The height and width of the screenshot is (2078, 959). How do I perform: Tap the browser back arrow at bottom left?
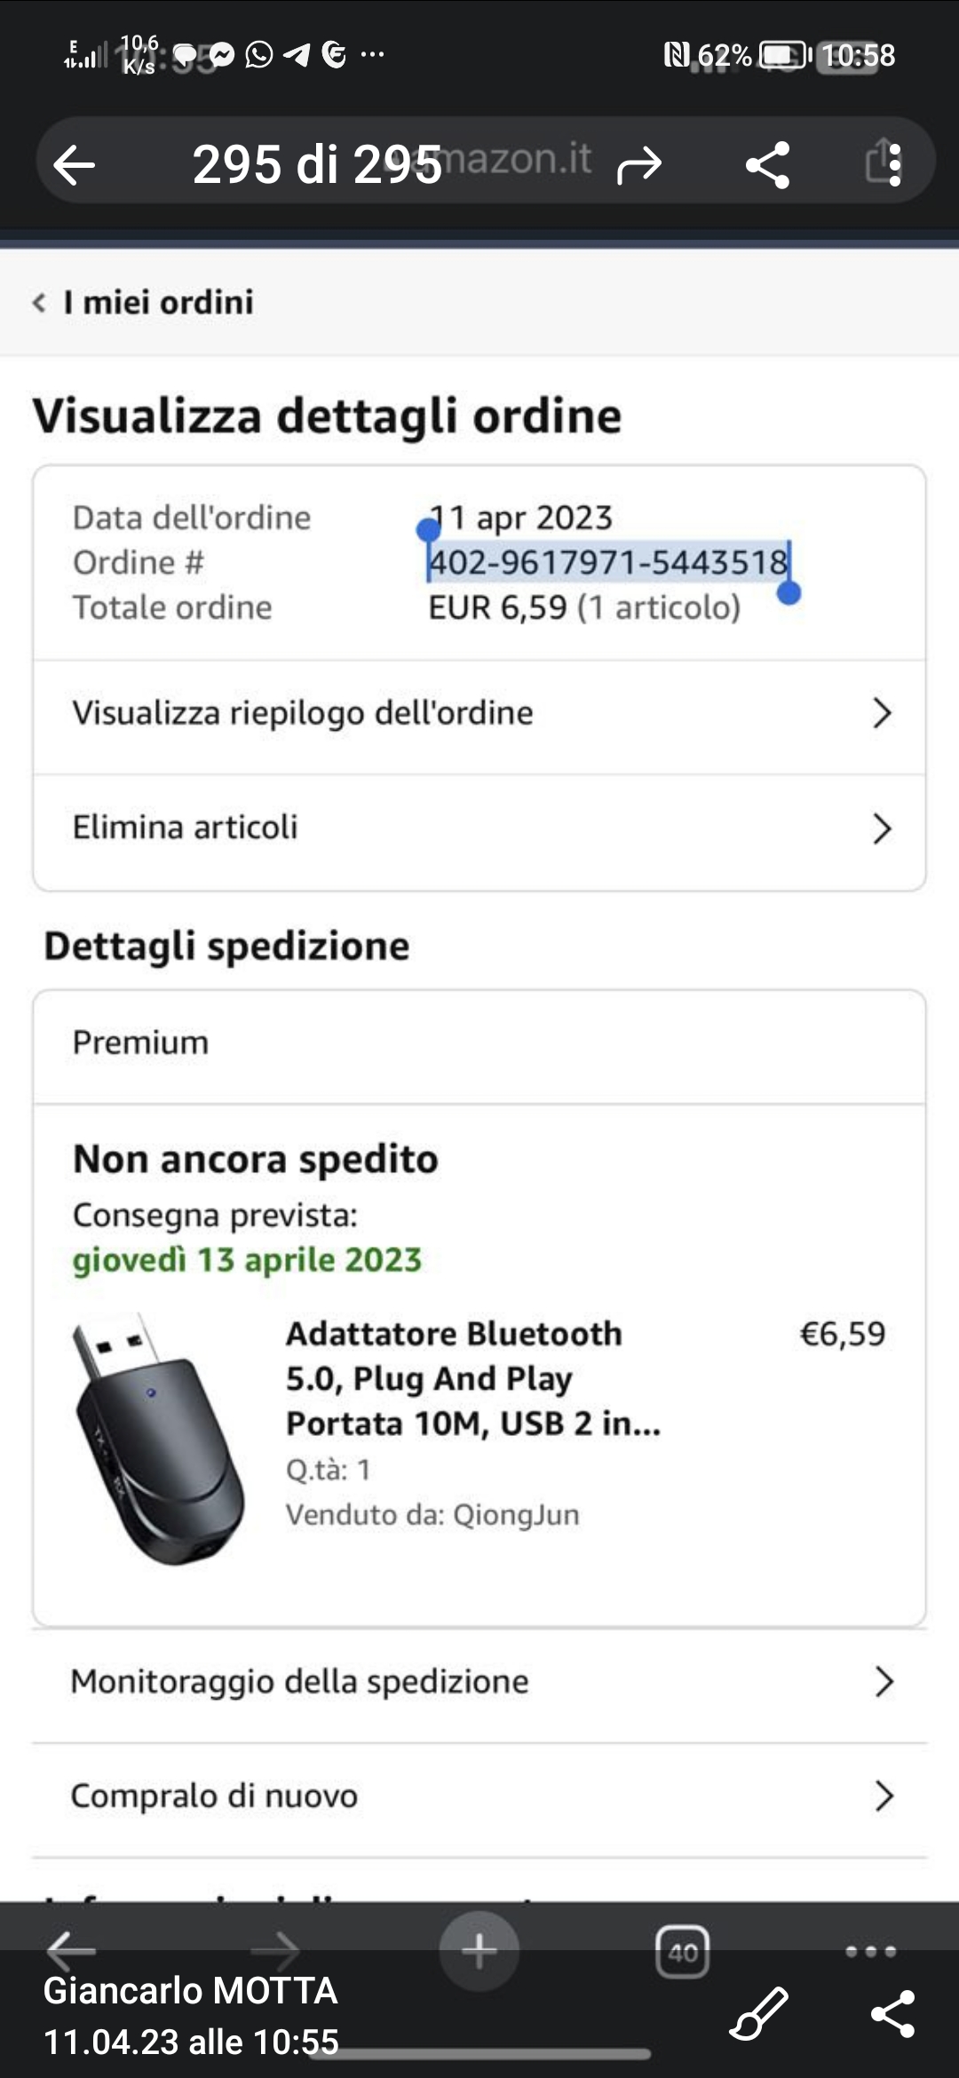click(x=71, y=1950)
